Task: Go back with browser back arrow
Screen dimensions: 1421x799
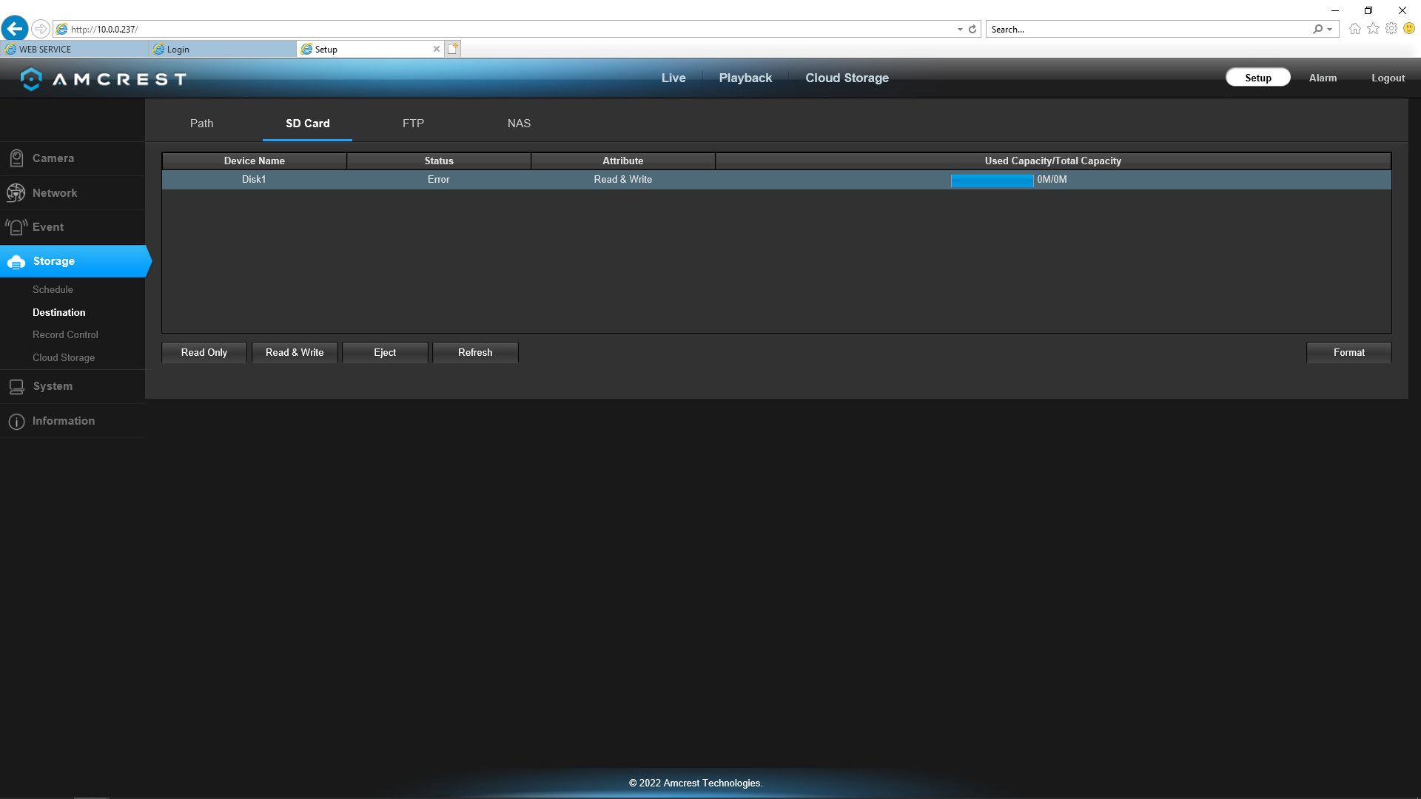Action: tap(15, 29)
